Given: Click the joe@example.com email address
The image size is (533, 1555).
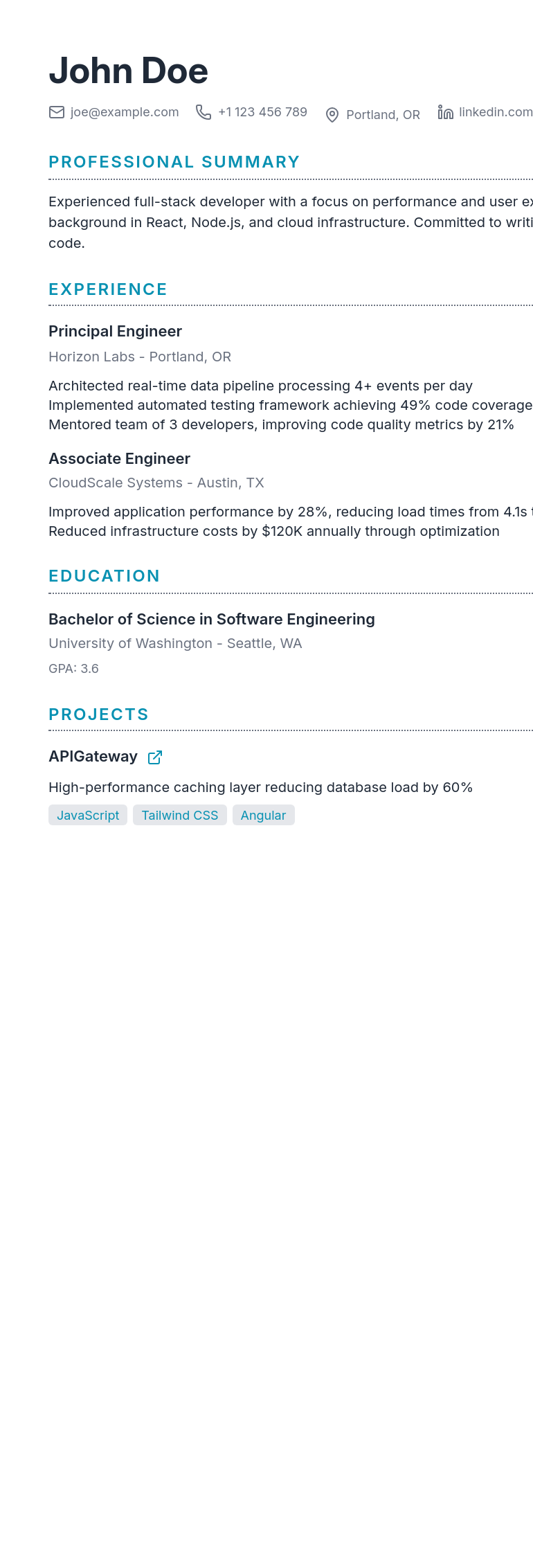Looking at the screenshot, I should [125, 112].
